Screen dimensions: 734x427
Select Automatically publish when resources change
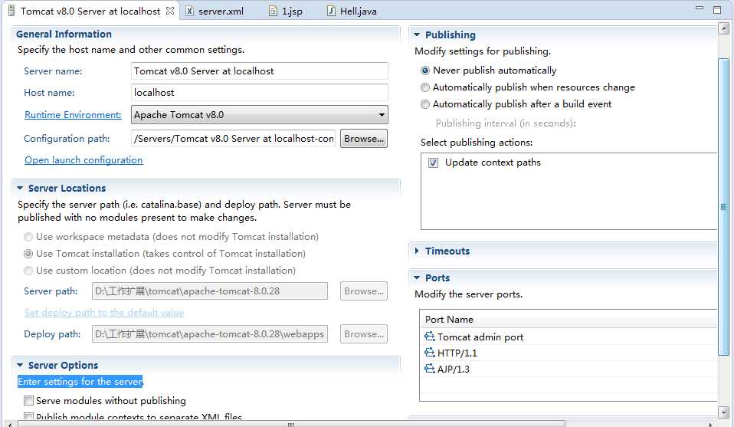(425, 87)
